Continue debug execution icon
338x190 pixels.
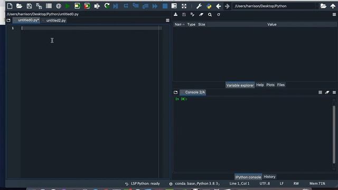(x=155, y=6)
